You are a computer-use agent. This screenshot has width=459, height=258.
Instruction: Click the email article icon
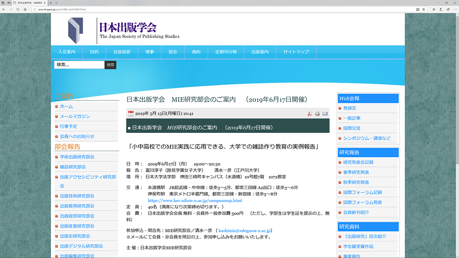coord(325,114)
